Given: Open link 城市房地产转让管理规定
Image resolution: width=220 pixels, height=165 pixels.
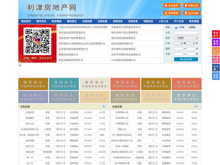Looking at the screenshot, I should tap(125, 33).
